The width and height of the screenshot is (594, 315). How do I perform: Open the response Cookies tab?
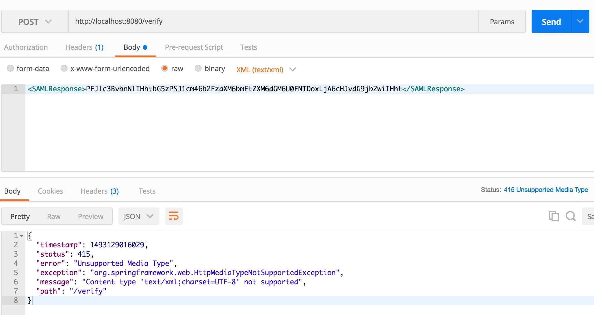tap(50, 191)
